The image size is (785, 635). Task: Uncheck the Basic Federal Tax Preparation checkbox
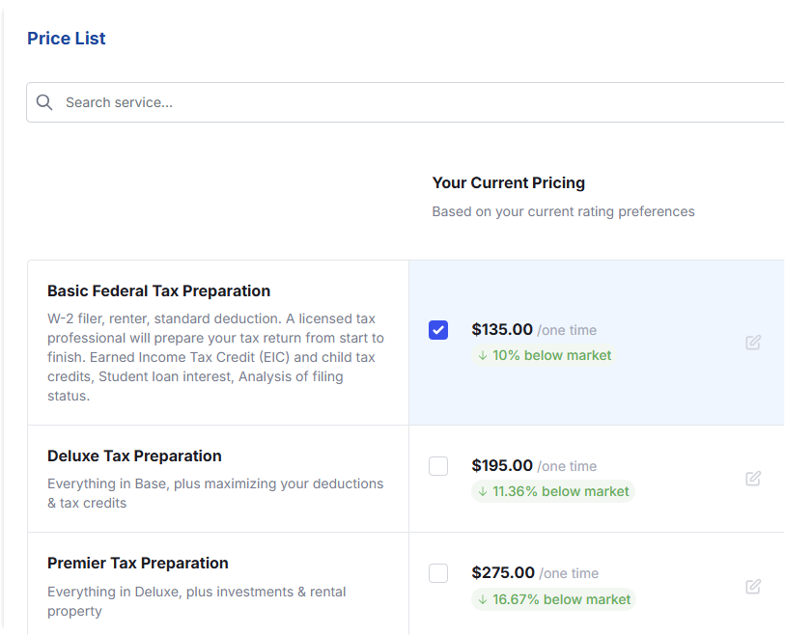click(x=438, y=330)
